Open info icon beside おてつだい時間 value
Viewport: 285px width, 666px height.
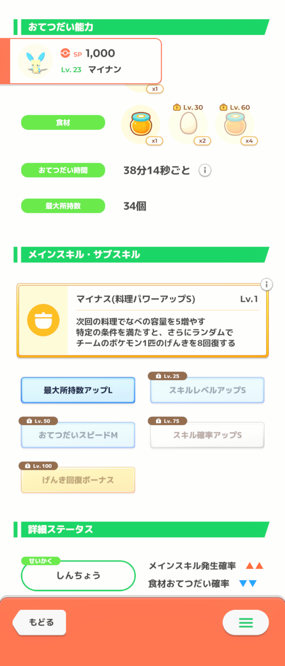pyautogui.click(x=205, y=170)
